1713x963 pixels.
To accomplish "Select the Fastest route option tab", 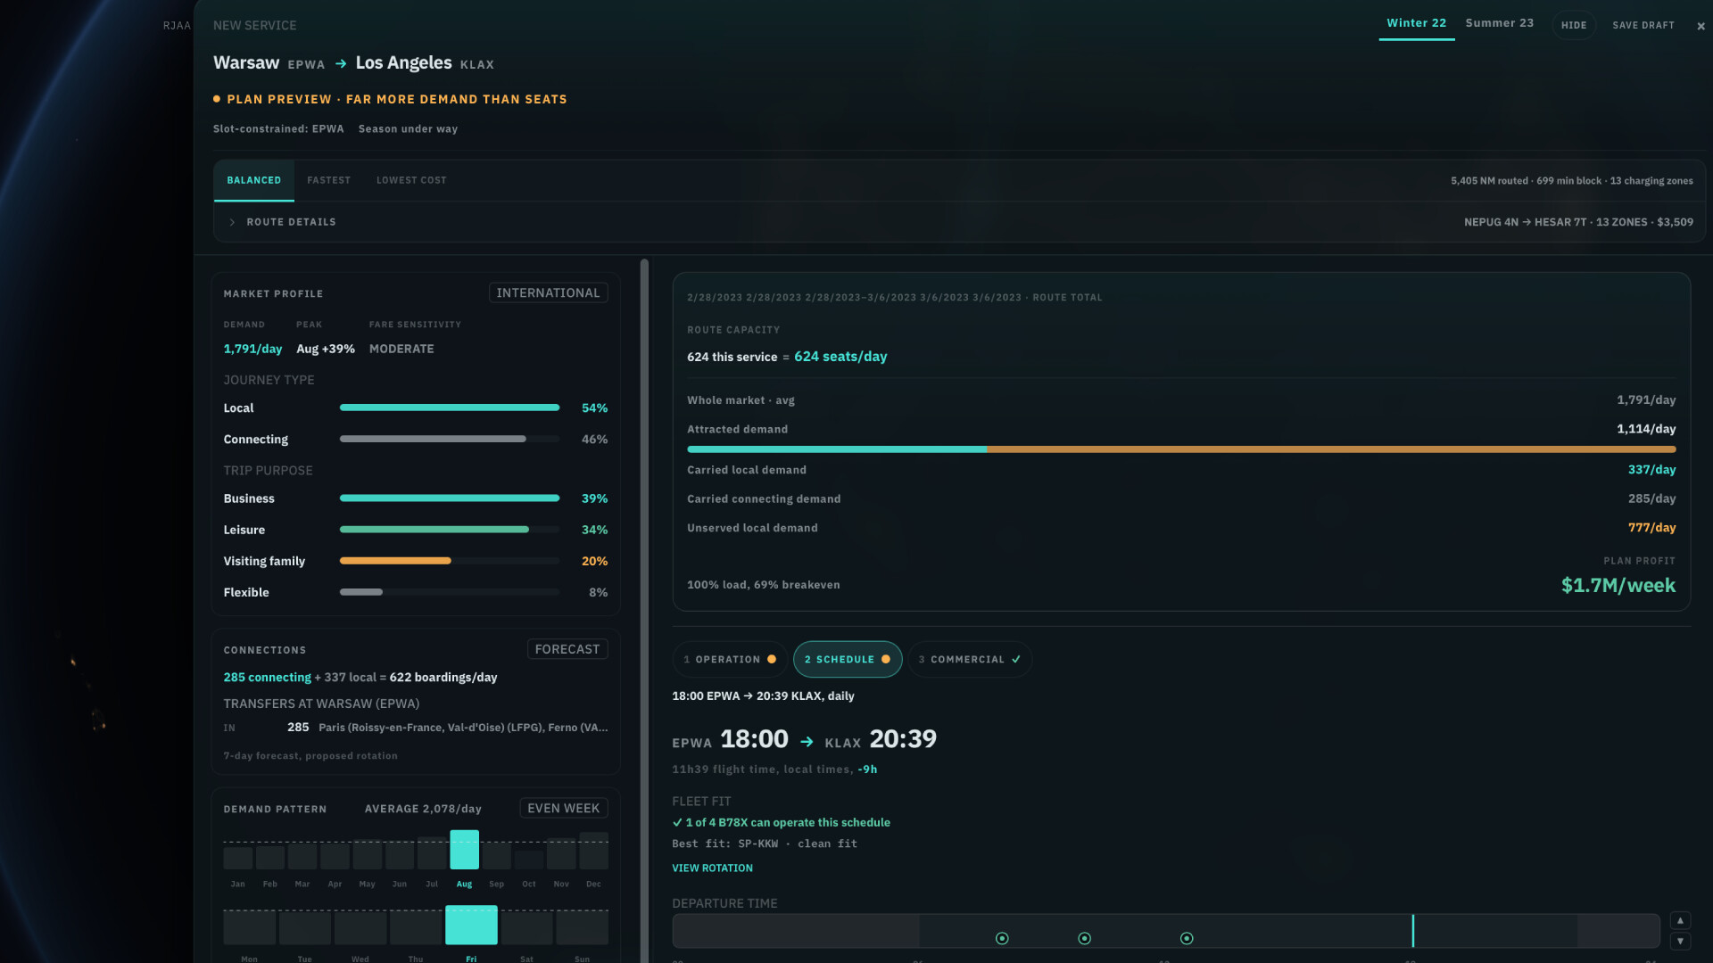I will (329, 180).
